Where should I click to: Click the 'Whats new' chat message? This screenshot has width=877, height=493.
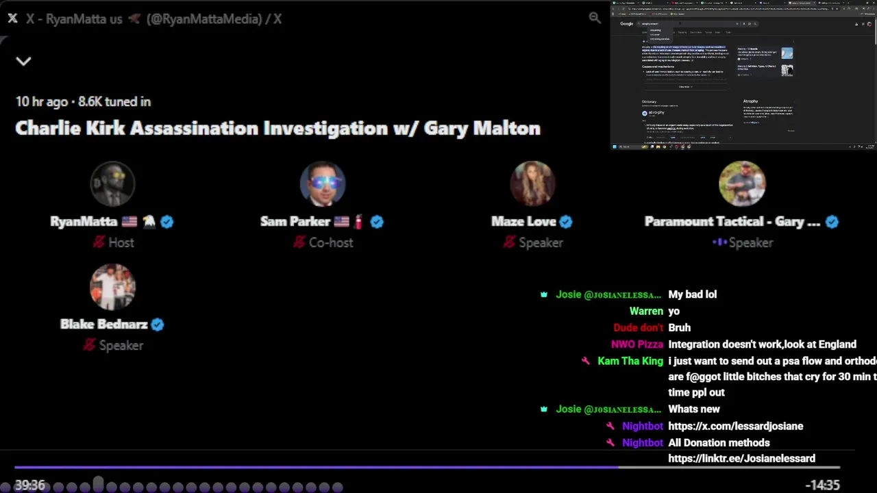pyautogui.click(x=694, y=409)
